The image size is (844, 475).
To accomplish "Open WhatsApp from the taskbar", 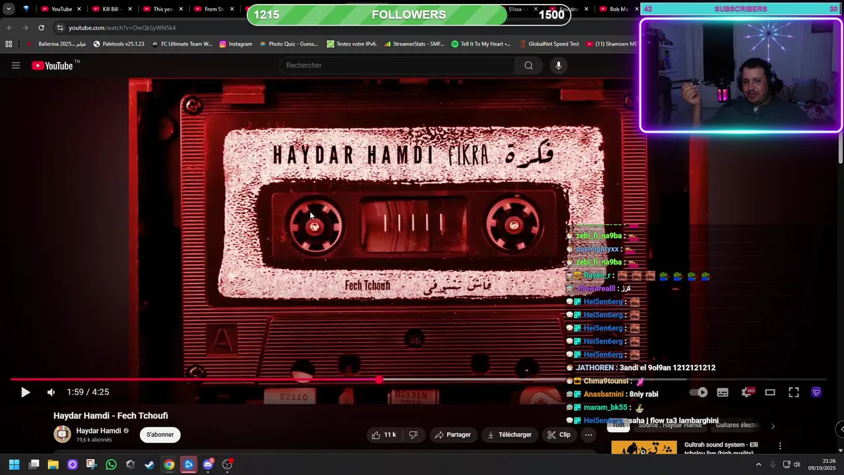I will point(111,464).
